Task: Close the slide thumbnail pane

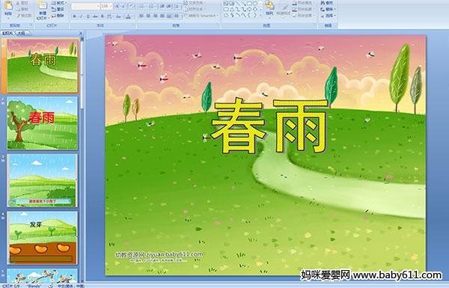Action: (81, 33)
